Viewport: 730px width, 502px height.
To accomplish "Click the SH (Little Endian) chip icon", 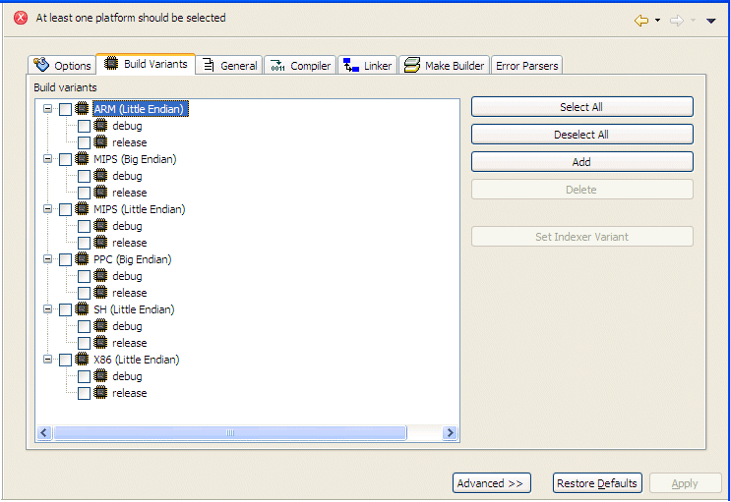I will [x=82, y=309].
